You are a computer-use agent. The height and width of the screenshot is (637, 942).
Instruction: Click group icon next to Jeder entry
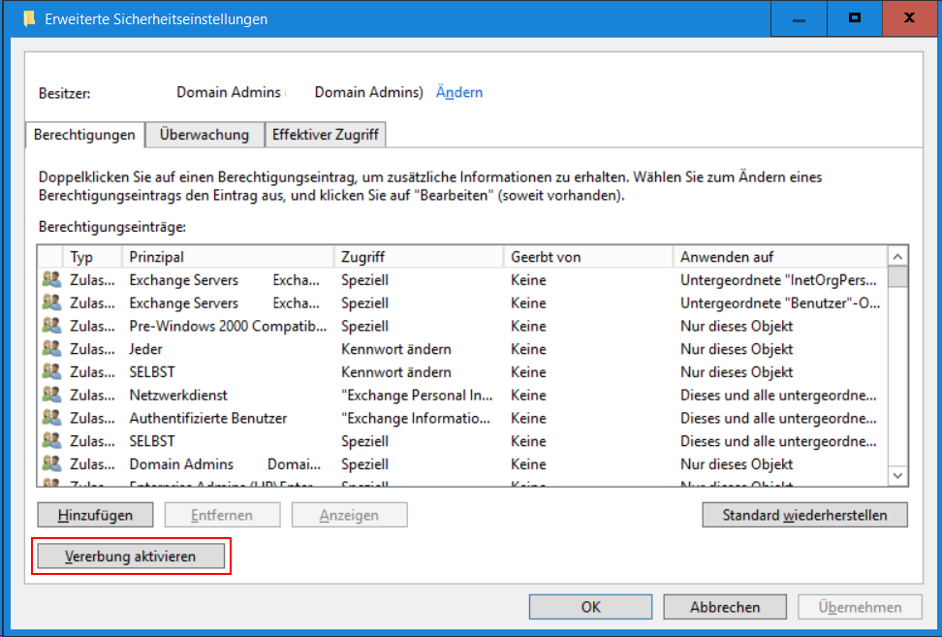(x=51, y=349)
